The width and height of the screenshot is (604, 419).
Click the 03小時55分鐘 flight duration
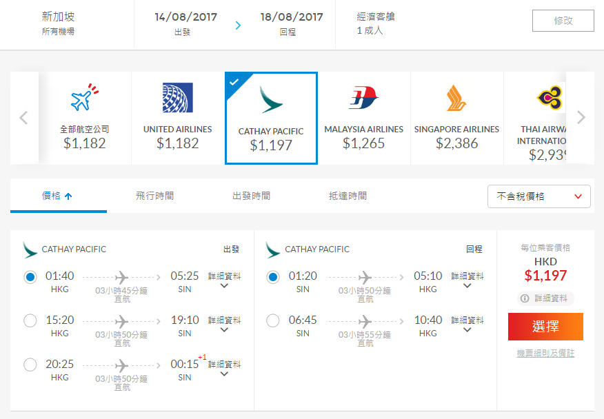pyautogui.click(x=365, y=335)
